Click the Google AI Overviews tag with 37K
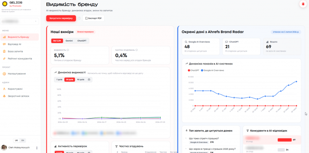 (x=199, y=142)
